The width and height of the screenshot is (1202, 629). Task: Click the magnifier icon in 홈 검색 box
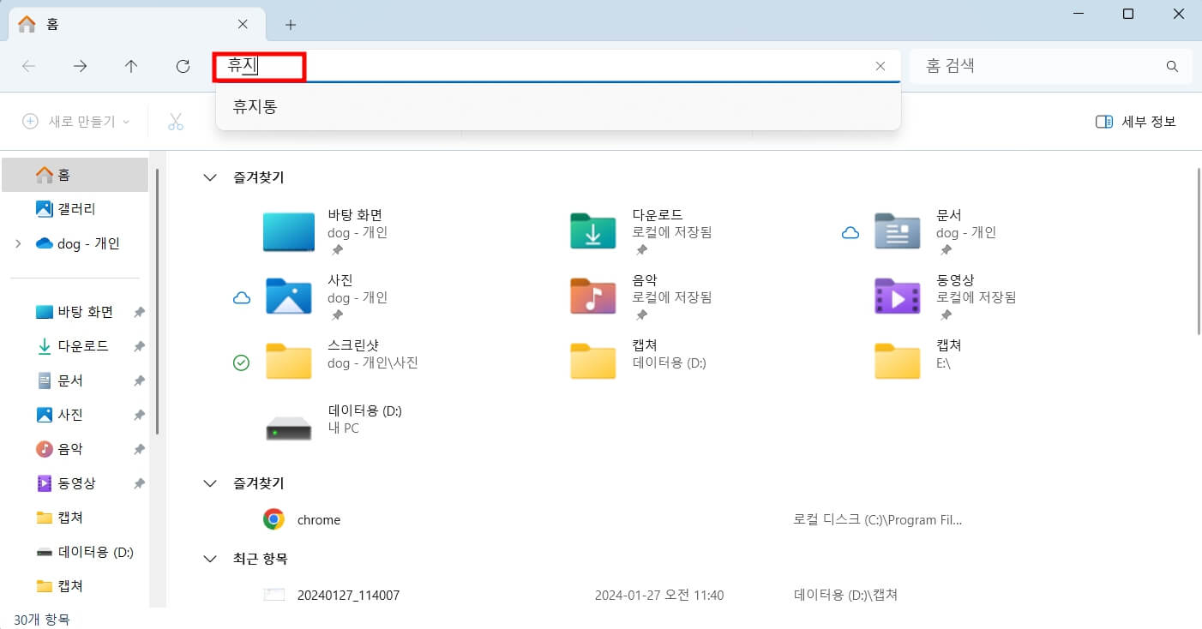pyautogui.click(x=1172, y=66)
